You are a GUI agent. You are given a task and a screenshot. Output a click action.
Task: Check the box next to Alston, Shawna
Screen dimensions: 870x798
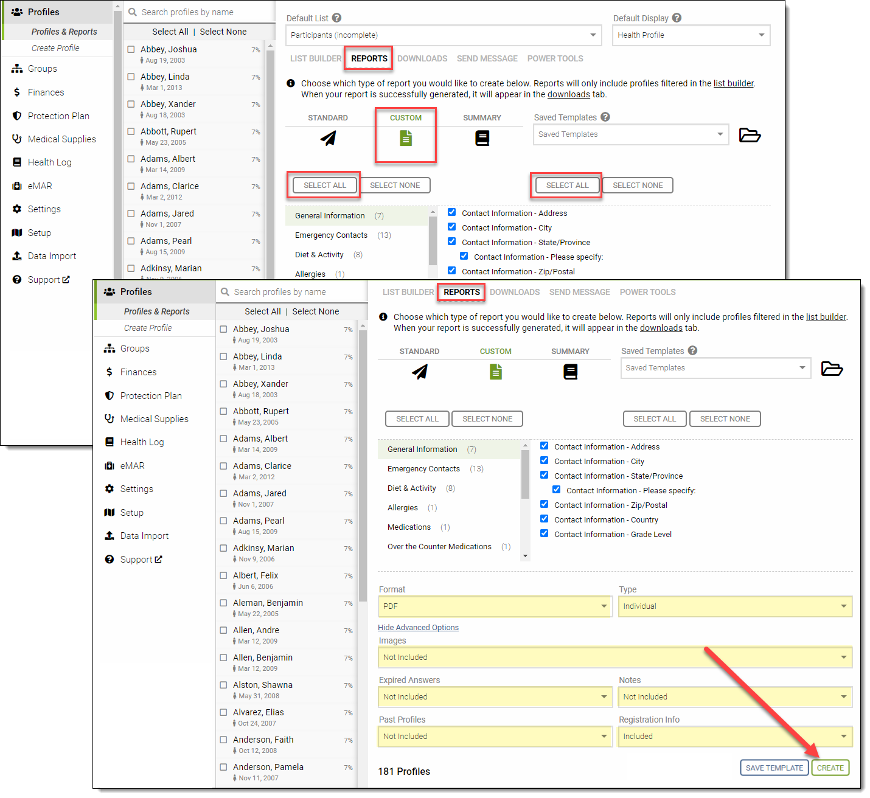223,685
